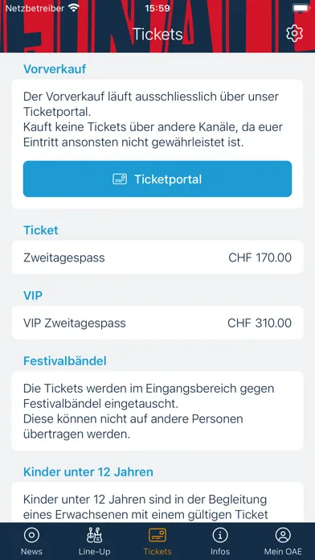The image size is (315, 560).
Task: Open the Ticketportal button
Action: pyautogui.click(x=157, y=179)
